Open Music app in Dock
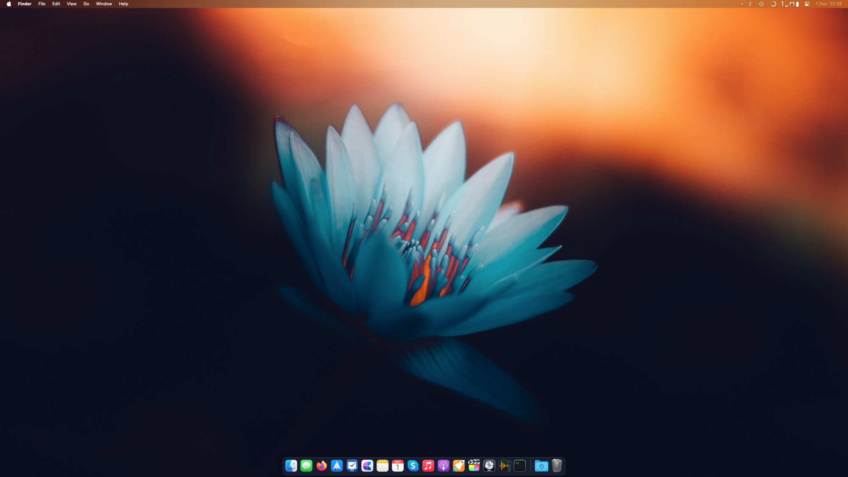Viewport: 848px width, 477px height. pos(428,466)
